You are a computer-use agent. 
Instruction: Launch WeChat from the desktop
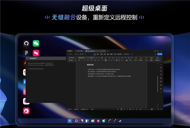click(36, 44)
